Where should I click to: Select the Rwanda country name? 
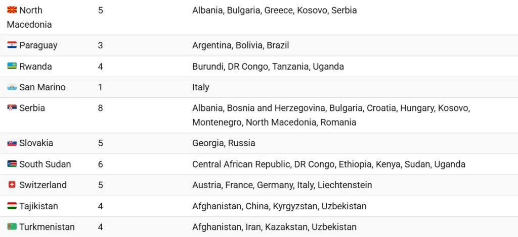[36, 67]
